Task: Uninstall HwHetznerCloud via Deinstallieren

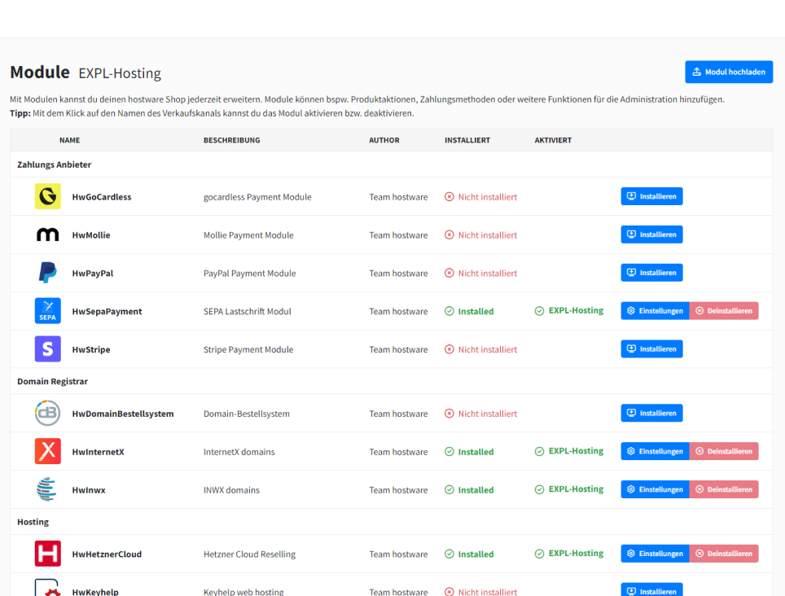Action: pyautogui.click(x=724, y=554)
